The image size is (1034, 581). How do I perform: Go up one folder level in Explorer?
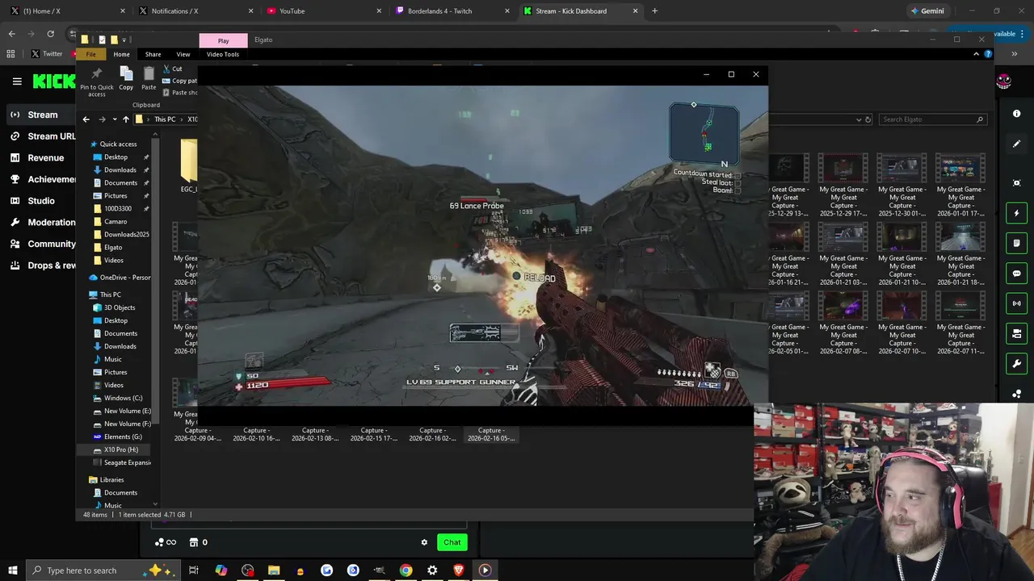[125, 119]
